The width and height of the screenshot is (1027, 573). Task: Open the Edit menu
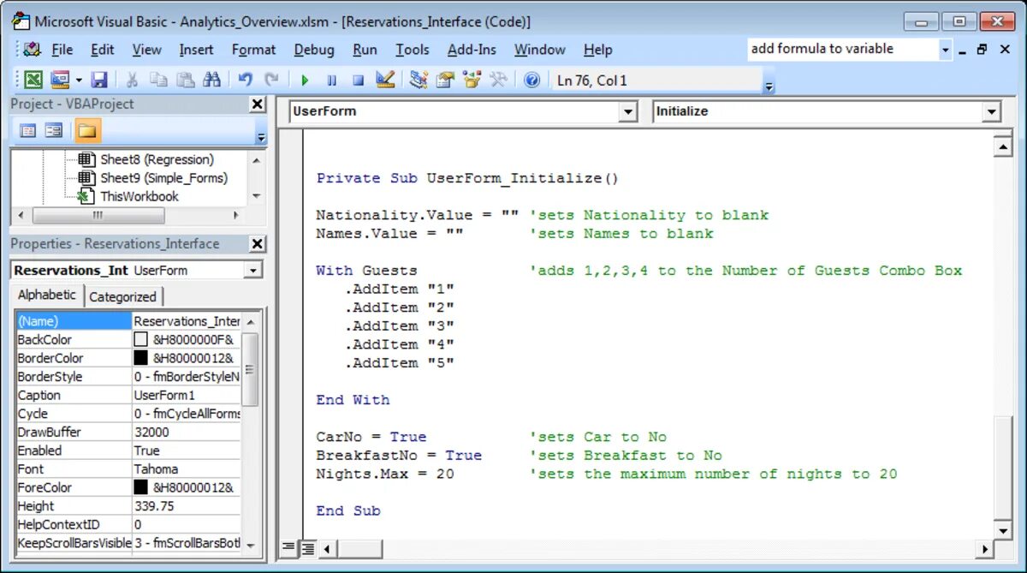click(103, 50)
